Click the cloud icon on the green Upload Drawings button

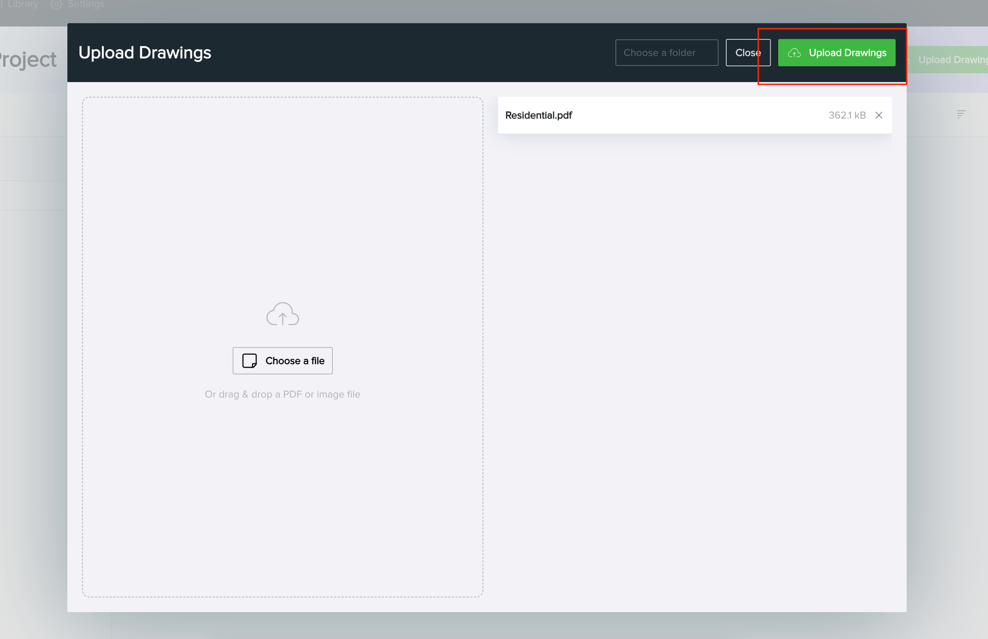[795, 53]
